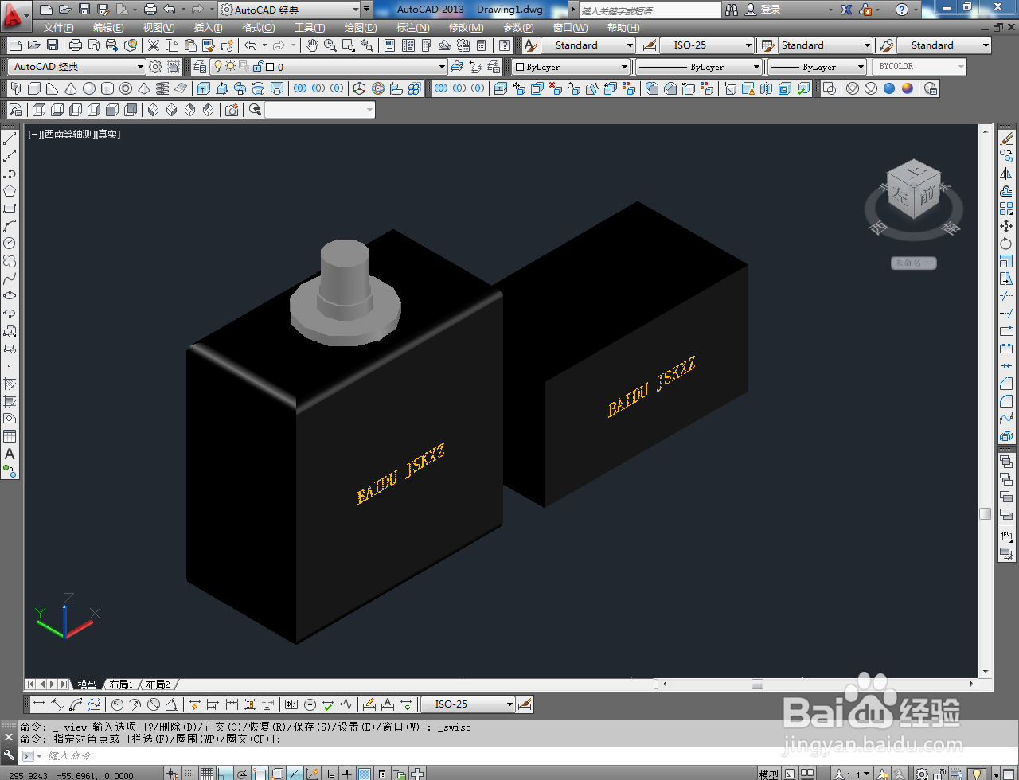Click the Workspace Settings gear icon

click(155, 67)
